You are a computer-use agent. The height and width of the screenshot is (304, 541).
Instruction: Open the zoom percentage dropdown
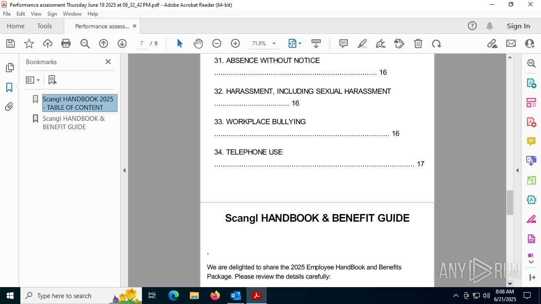tap(274, 43)
